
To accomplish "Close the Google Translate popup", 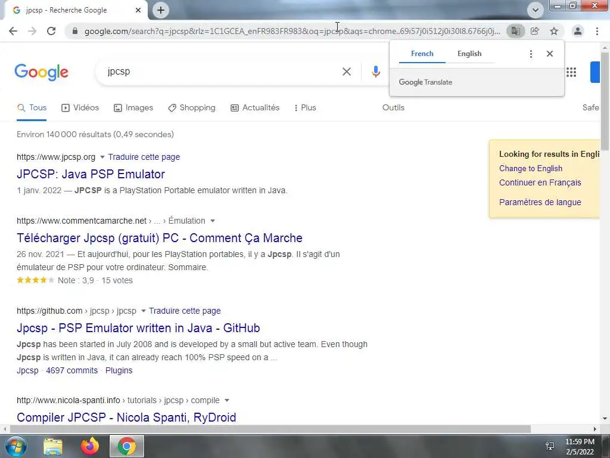I will 550,54.
